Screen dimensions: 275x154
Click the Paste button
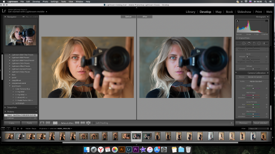(29, 123)
